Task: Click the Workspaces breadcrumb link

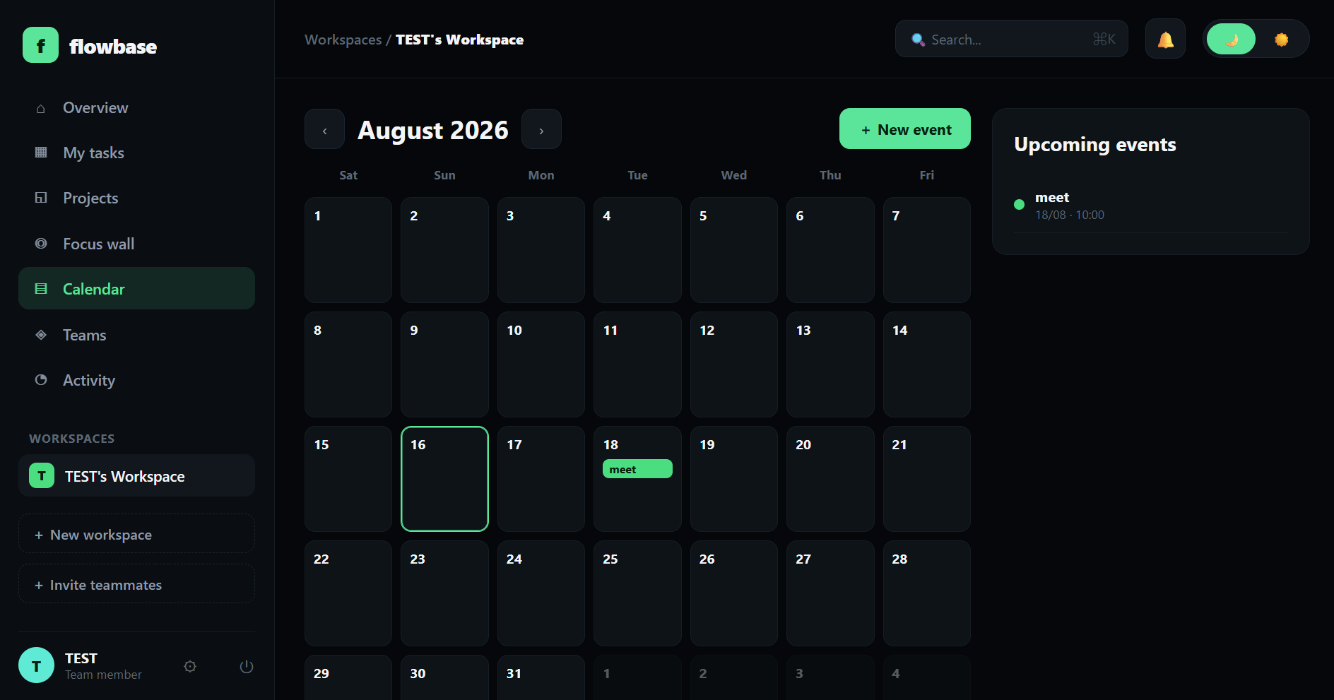Action: pyautogui.click(x=343, y=40)
